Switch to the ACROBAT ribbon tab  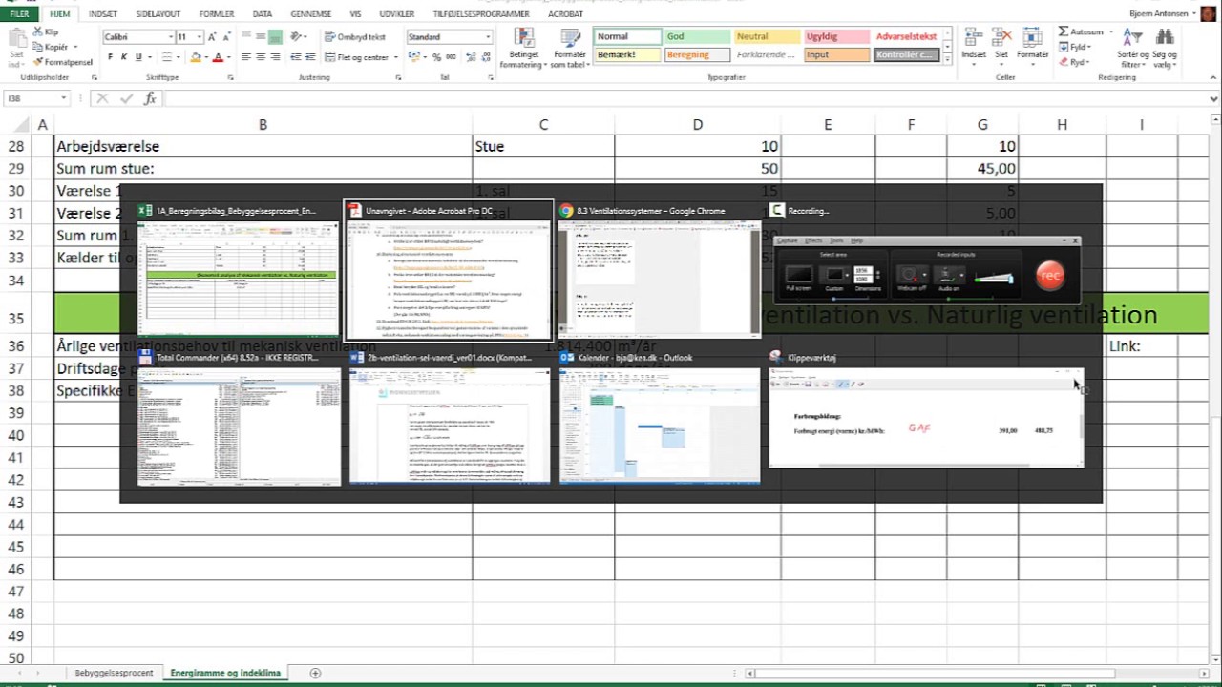565,14
